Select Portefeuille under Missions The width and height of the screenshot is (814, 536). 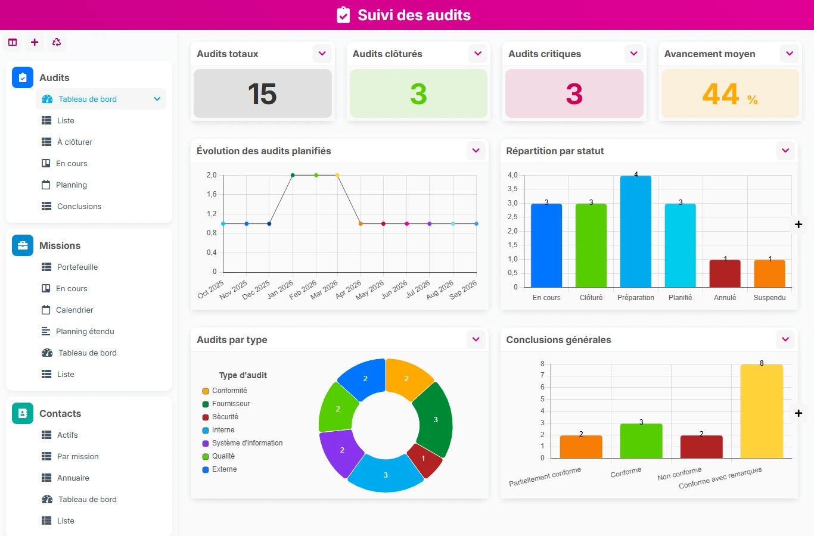[x=101, y=267]
